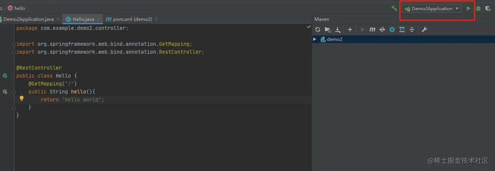This screenshot has height=171, width=495.
Task: Add a Maven project with the plus icon
Action: coord(350,30)
